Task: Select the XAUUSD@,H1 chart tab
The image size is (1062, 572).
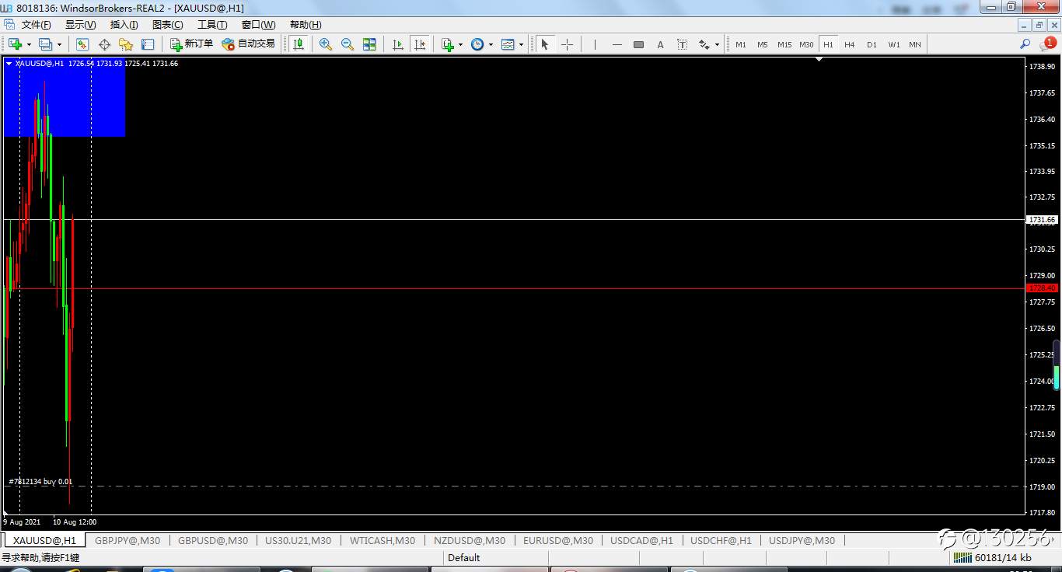Action: tap(44, 540)
